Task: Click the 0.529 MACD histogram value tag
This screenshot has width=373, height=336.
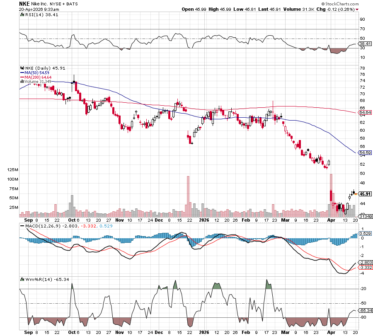Action: (365, 234)
